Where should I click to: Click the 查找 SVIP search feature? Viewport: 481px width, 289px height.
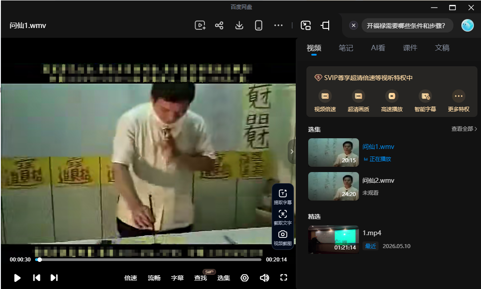coord(200,278)
